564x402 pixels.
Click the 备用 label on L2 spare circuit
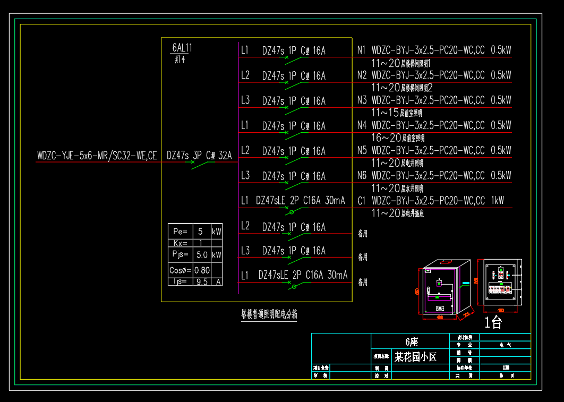click(x=363, y=234)
